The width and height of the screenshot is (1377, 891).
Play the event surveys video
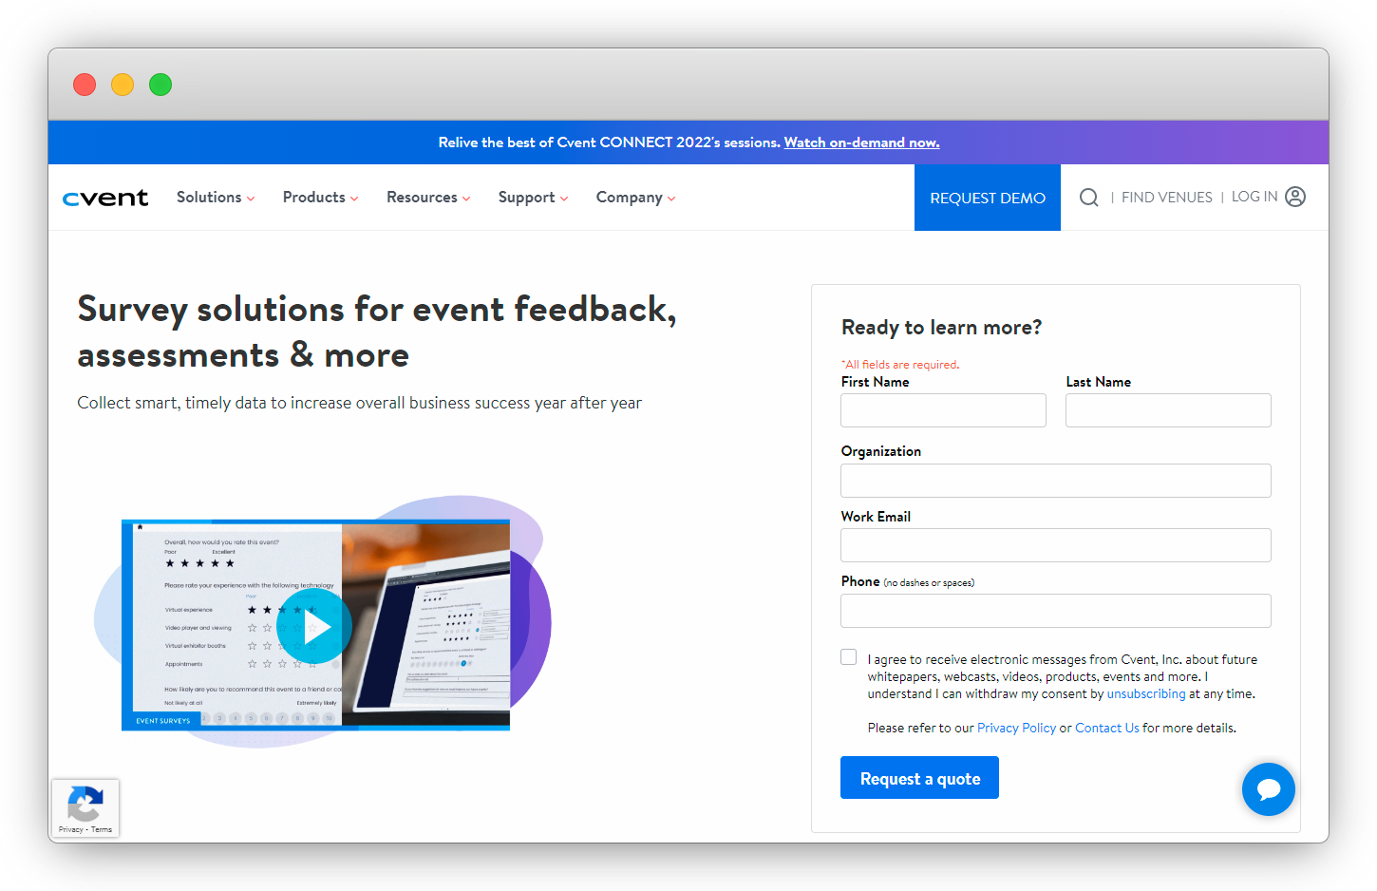(x=315, y=626)
